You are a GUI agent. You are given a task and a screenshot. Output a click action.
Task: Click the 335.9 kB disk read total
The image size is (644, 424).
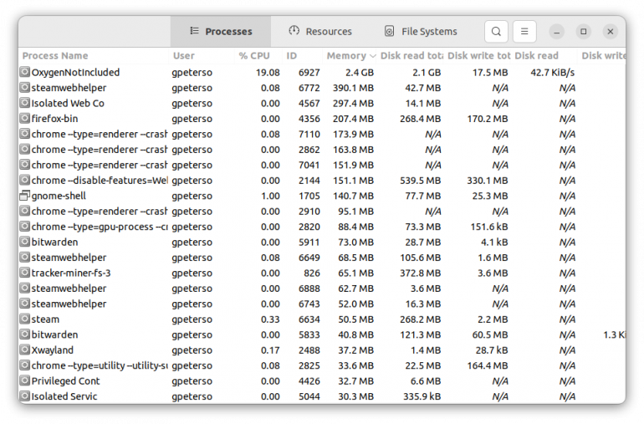pyautogui.click(x=422, y=396)
